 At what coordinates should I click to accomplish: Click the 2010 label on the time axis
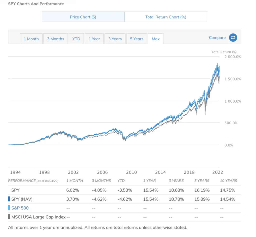coord(131,172)
